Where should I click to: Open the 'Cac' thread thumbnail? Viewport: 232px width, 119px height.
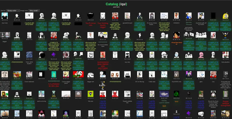[213, 74]
